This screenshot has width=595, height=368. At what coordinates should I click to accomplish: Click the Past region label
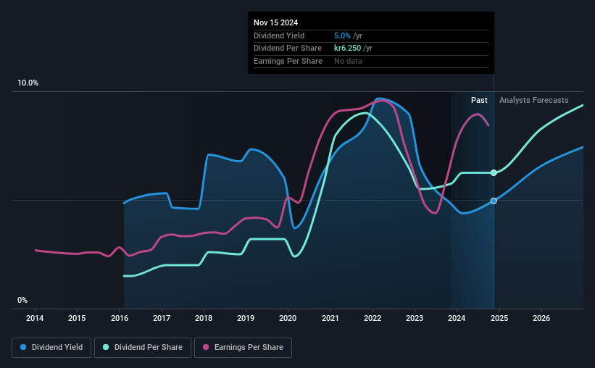click(479, 100)
